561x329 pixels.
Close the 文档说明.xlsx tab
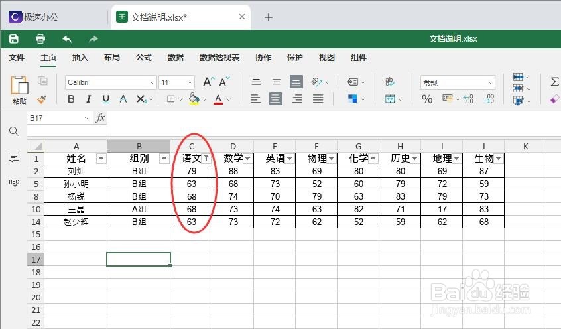[x=242, y=17]
